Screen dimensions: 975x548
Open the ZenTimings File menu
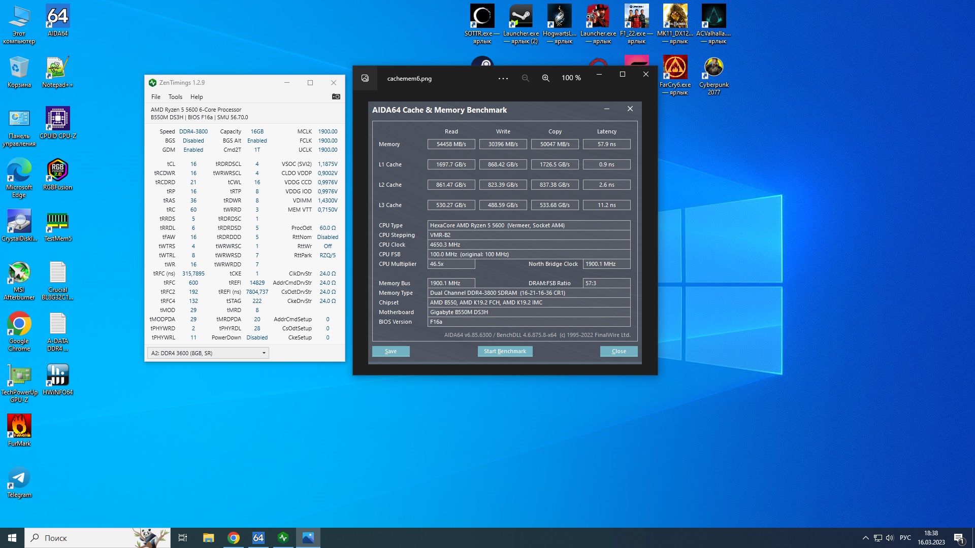[155, 97]
